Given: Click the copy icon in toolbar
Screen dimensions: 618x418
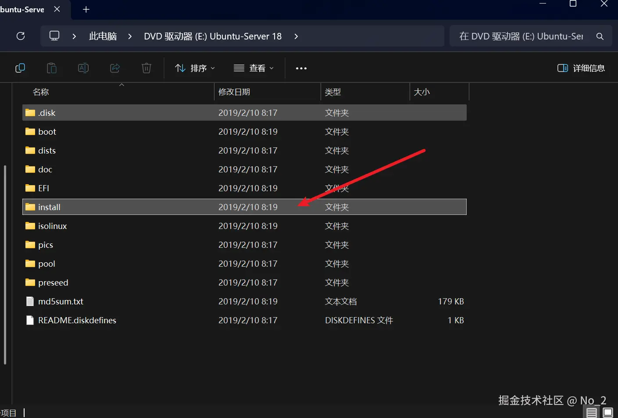Looking at the screenshot, I should point(20,68).
